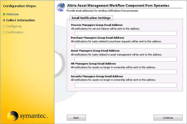Click the Altiris Asset Management Workflow title
Screen dimensions: 187x124
pos(118,6)
